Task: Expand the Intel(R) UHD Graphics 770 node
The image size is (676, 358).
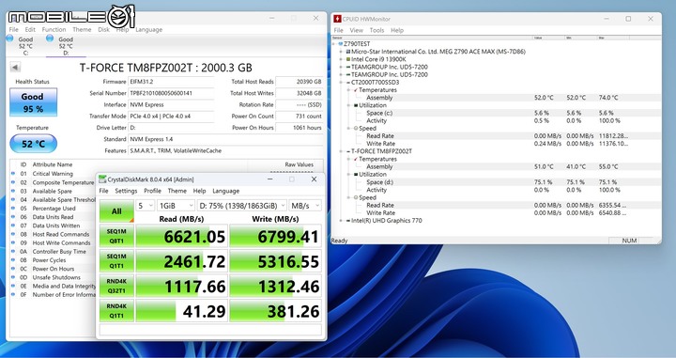Action: point(342,221)
